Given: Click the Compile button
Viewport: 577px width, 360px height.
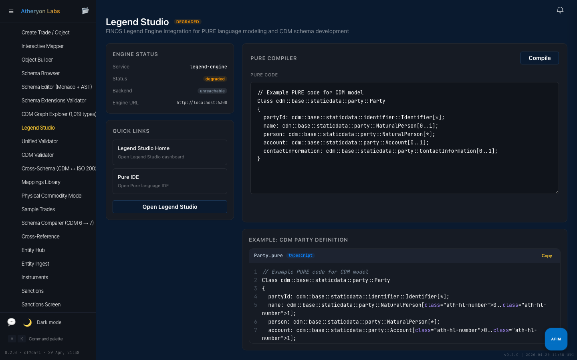Looking at the screenshot, I should 539,58.
